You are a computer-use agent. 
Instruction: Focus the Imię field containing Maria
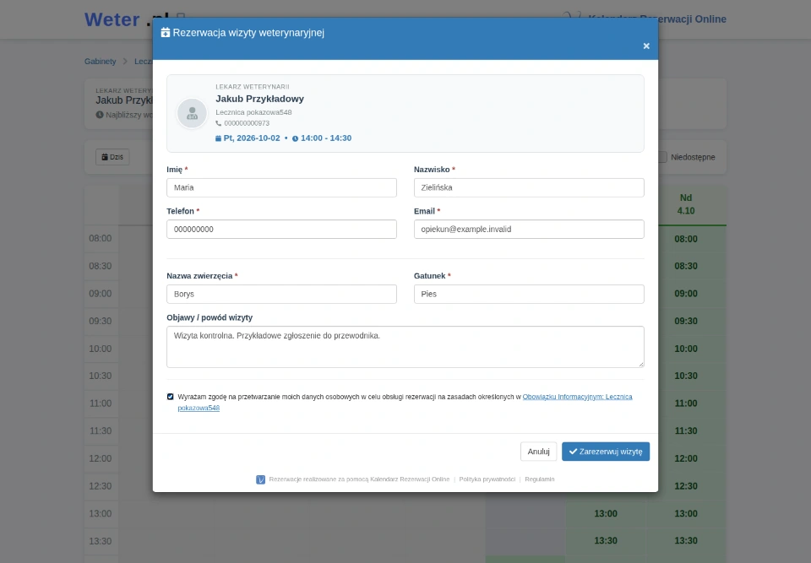click(x=281, y=187)
